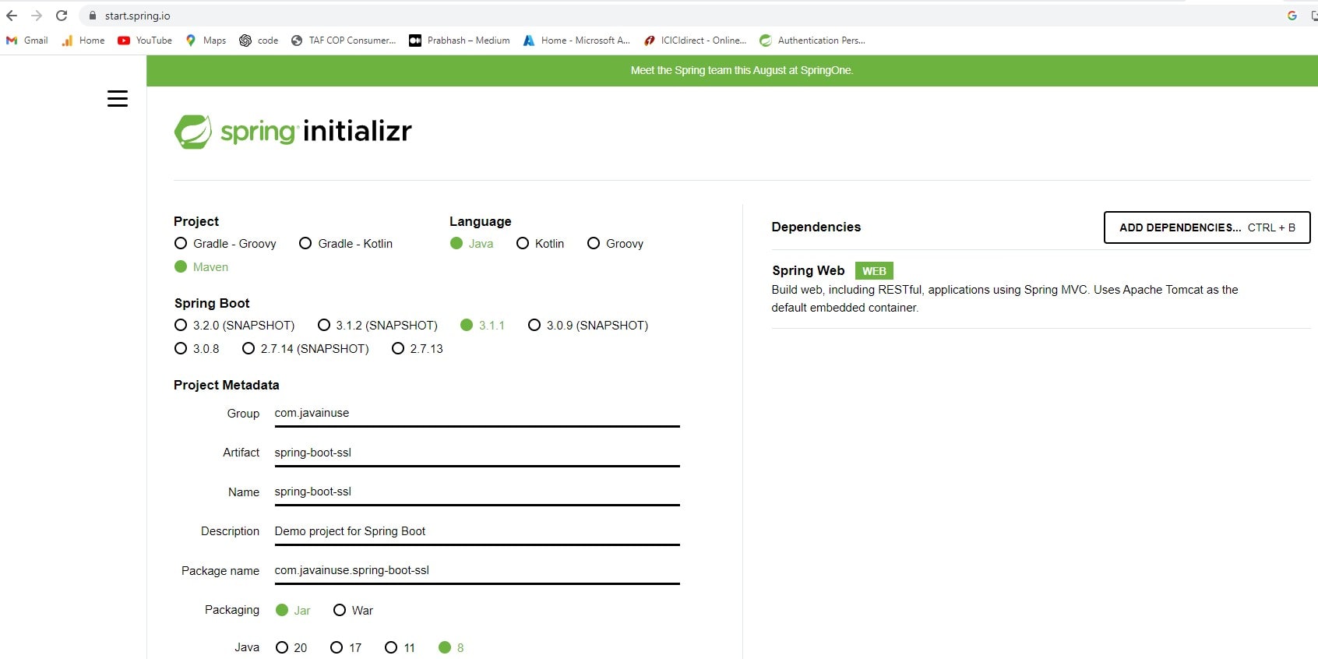The width and height of the screenshot is (1318, 659).
Task: Click the WEB tag badge
Action: 874,271
